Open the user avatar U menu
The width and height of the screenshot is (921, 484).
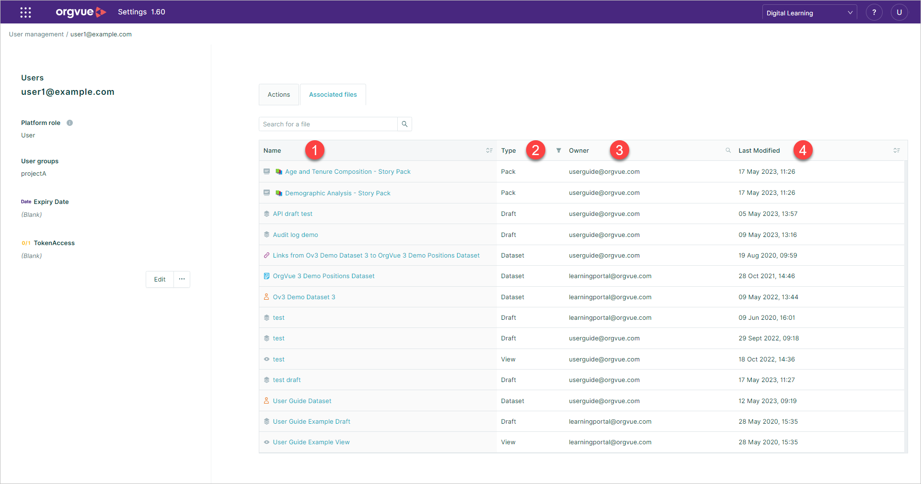(x=899, y=12)
